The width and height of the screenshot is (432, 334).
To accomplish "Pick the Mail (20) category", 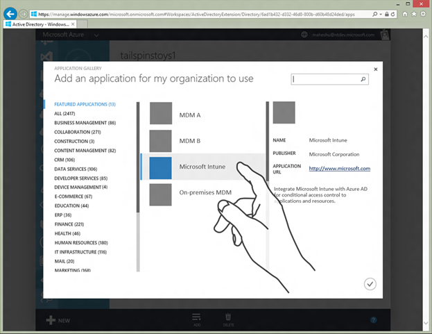I will (64, 261).
